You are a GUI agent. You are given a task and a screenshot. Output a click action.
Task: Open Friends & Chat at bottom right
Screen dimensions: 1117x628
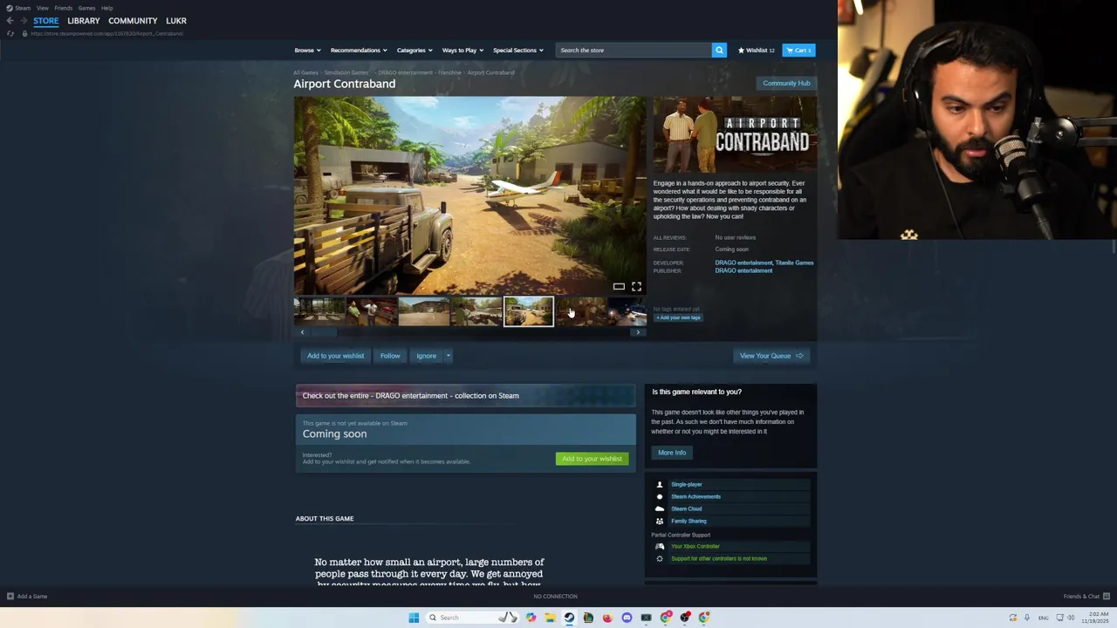1086,597
